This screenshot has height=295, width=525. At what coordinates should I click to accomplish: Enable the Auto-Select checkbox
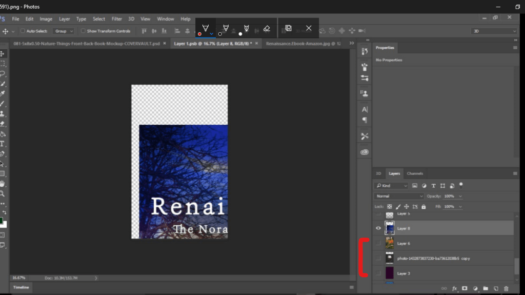coord(23,31)
